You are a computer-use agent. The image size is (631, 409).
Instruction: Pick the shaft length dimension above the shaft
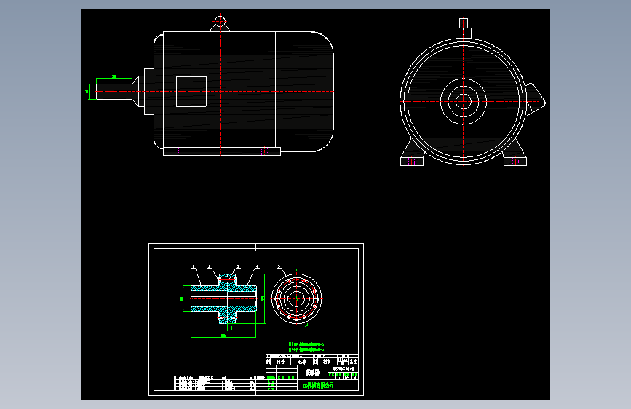(x=114, y=76)
